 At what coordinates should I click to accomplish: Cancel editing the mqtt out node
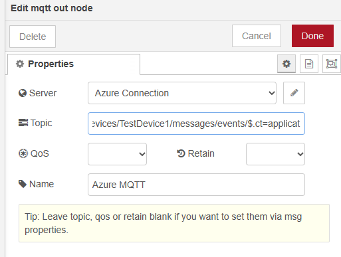(x=257, y=36)
